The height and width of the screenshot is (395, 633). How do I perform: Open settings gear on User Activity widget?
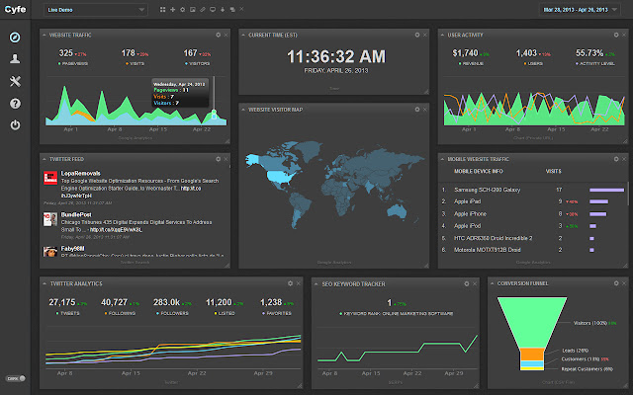coord(615,35)
